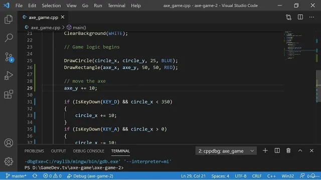Split the editor right

(300, 17)
